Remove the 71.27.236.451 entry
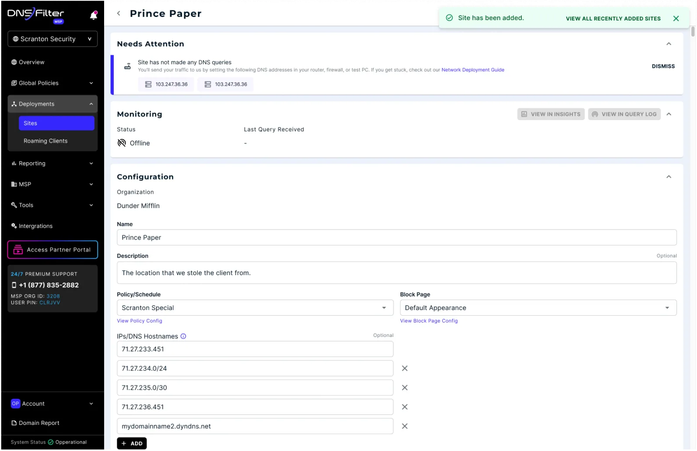697x451 pixels. click(405, 407)
